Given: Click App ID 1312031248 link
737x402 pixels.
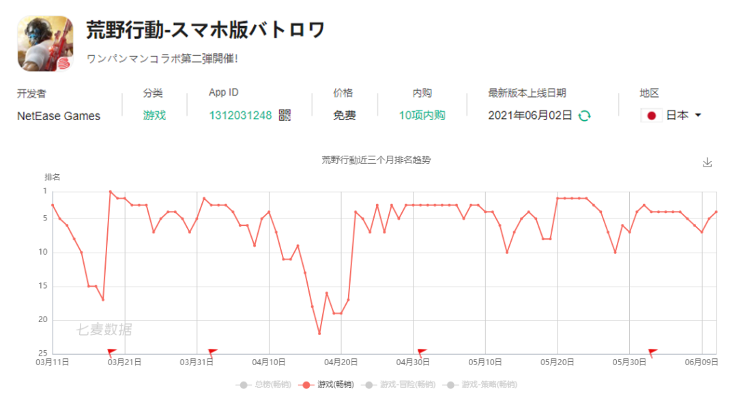Looking at the screenshot, I should pos(240,115).
